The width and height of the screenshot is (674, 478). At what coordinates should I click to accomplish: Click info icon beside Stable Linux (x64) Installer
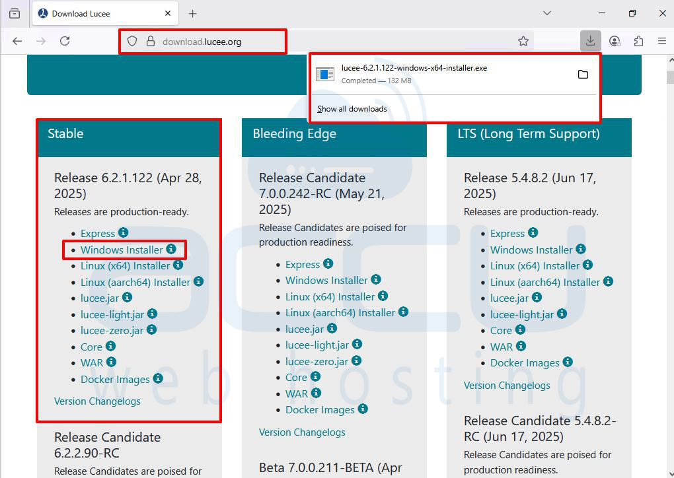click(178, 265)
